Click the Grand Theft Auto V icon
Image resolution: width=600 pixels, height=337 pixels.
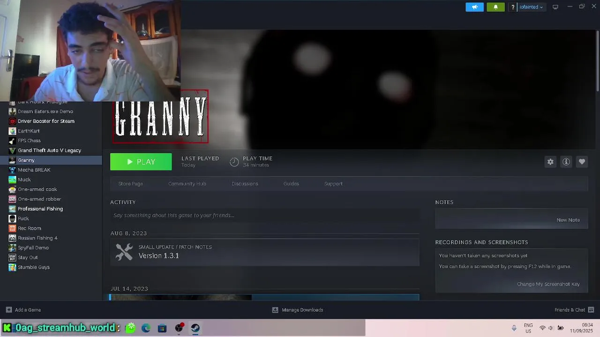(12, 150)
